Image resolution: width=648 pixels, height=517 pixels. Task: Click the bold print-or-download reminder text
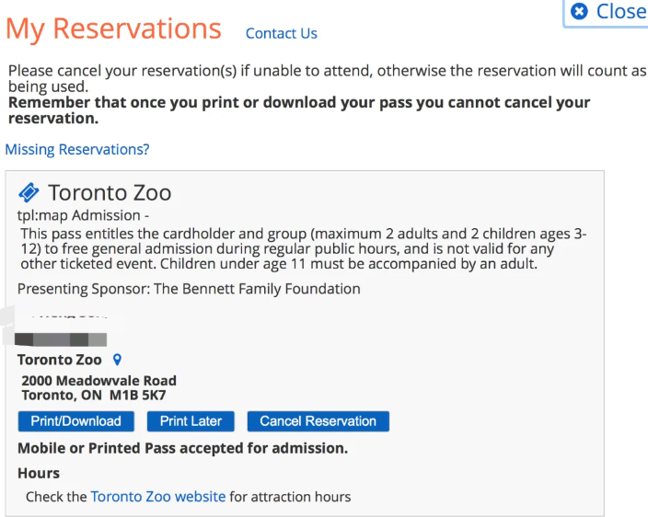(299, 110)
